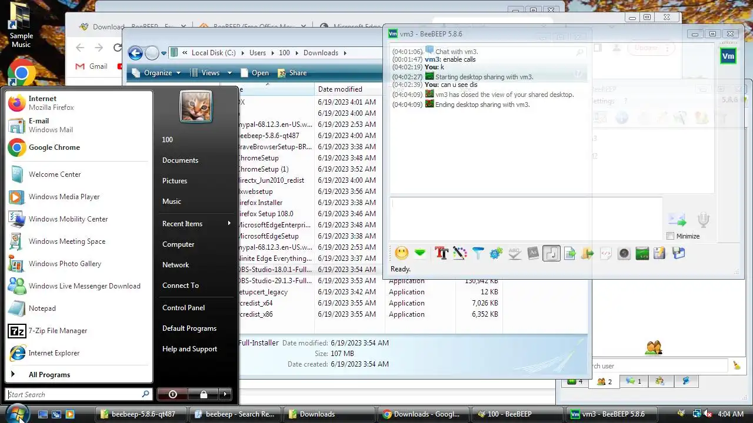Open Network from Start menu
Viewport: 753px width, 423px height.
(x=196, y=265)
